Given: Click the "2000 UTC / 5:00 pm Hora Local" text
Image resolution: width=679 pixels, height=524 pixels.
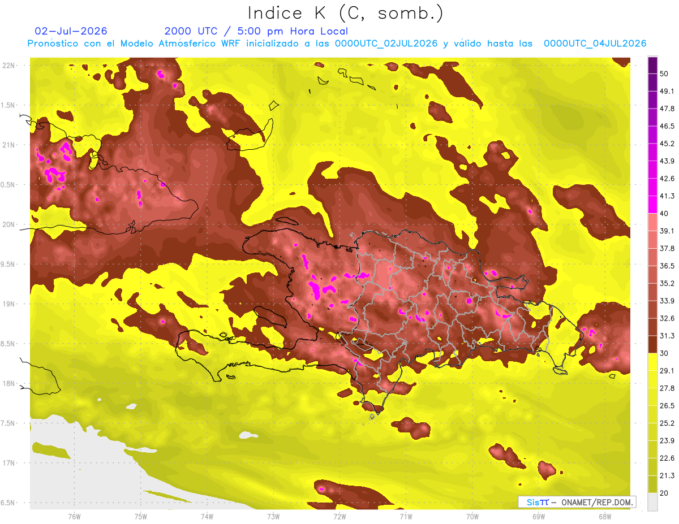Looking at the screenshot, I should click(x=256, y=31).
